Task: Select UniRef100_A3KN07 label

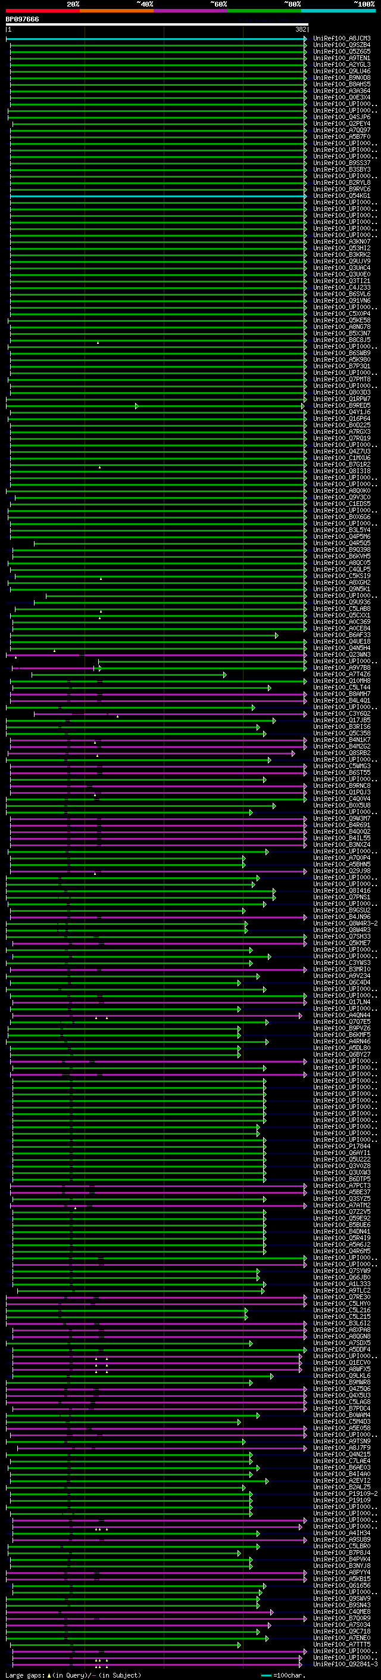Action: (342, 242)
